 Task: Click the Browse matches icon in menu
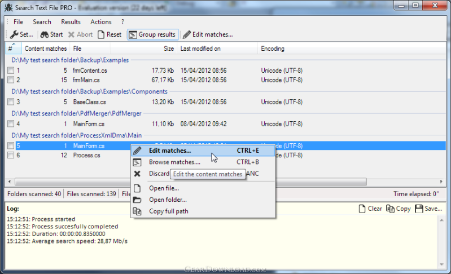137,162
